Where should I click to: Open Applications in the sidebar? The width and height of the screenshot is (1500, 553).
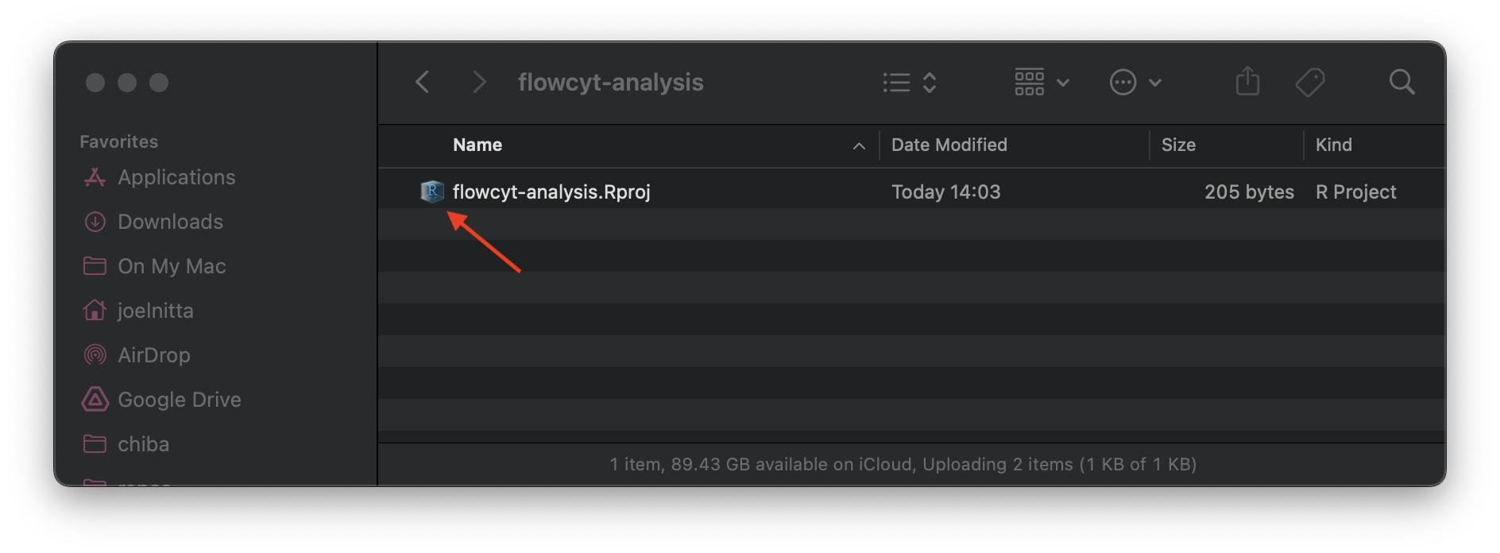pyautogui.click(x=176, y=177)
